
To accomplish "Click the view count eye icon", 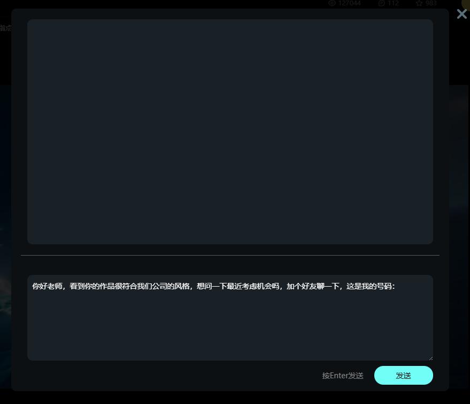I will [x=332, y=3].
